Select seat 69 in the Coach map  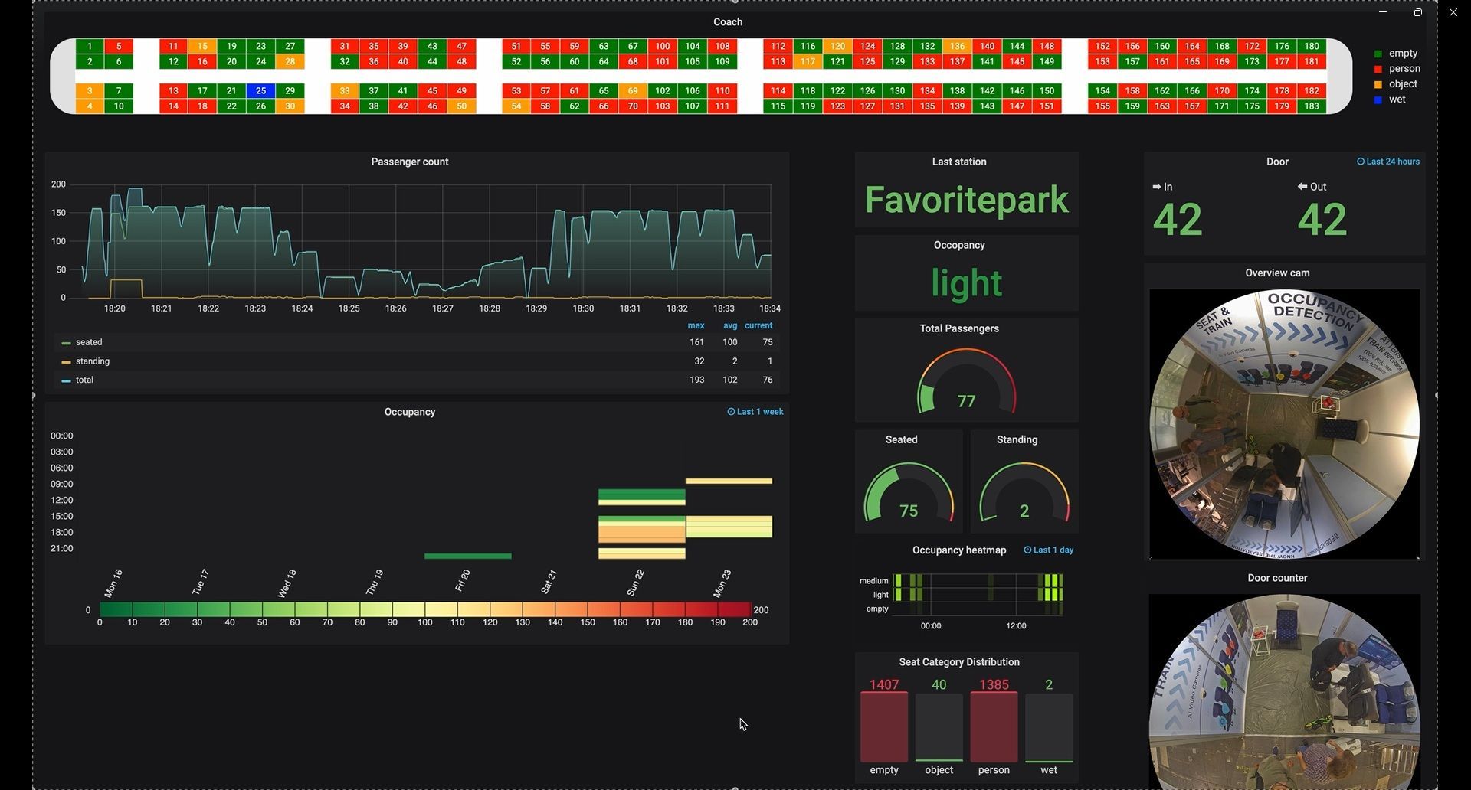[x=633, y=91]
